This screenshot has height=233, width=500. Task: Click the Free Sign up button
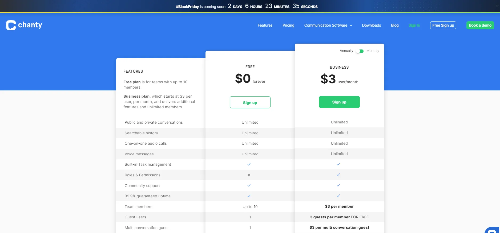(x=443, y=25)
